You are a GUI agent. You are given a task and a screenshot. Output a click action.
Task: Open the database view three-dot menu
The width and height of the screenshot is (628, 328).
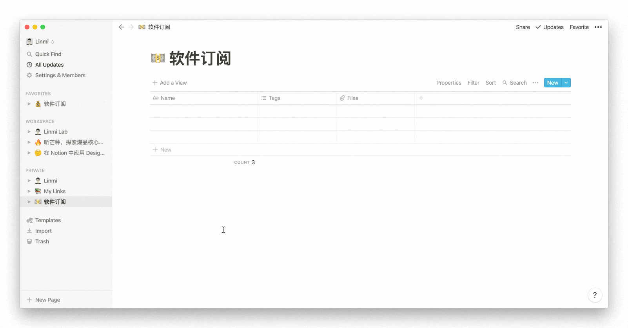point(535,83)
